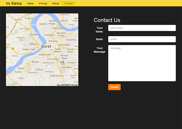Click the Rander label on map
Viewport: 182px width, 129px height.
tap(34, 34)
